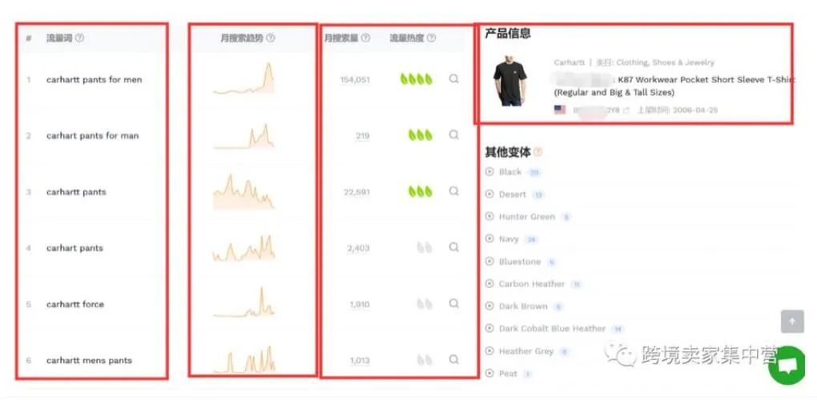The height and width of the screenshot is (400, 817).
Task: Click grey heat leaves for carhartt mens pants
Action: 425,359
